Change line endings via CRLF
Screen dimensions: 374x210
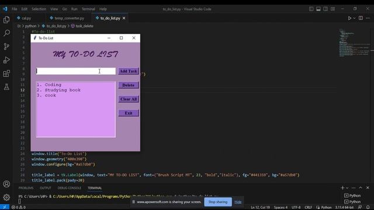308,208
